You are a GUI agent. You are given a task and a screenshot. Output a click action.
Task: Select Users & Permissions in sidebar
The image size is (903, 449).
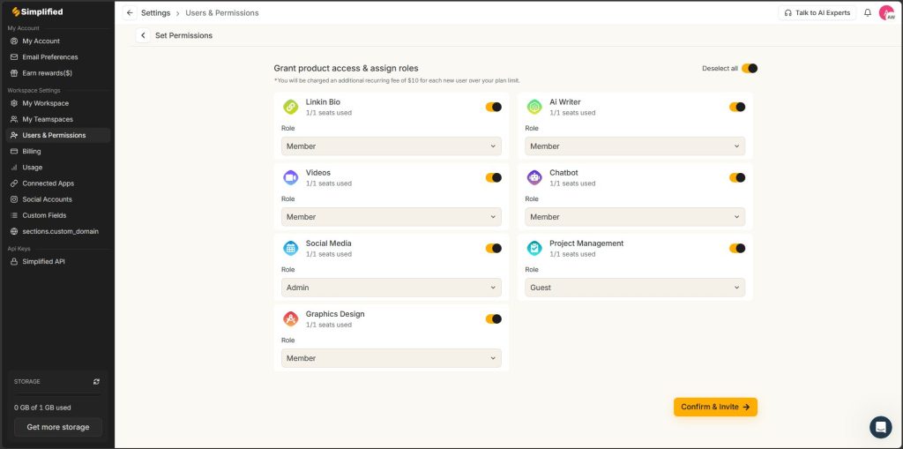coord(57,136)
